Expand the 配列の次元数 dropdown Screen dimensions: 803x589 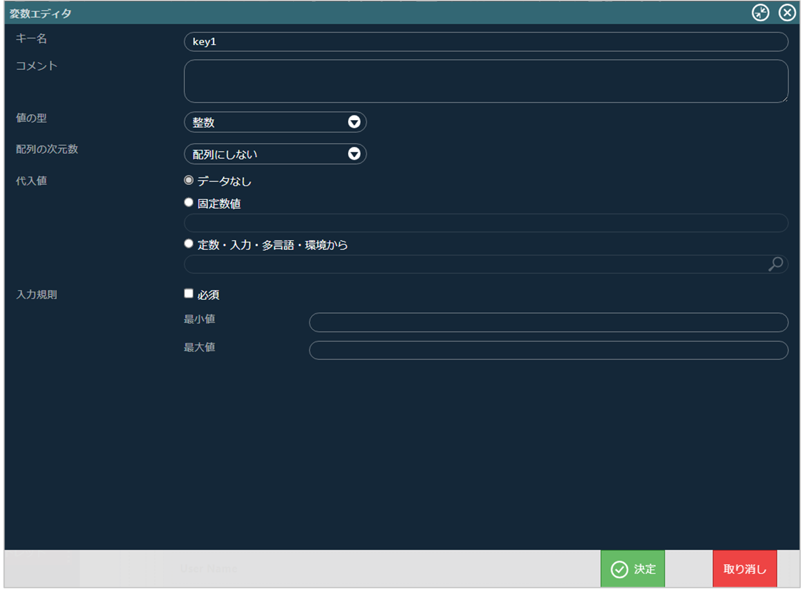point(275,154)
